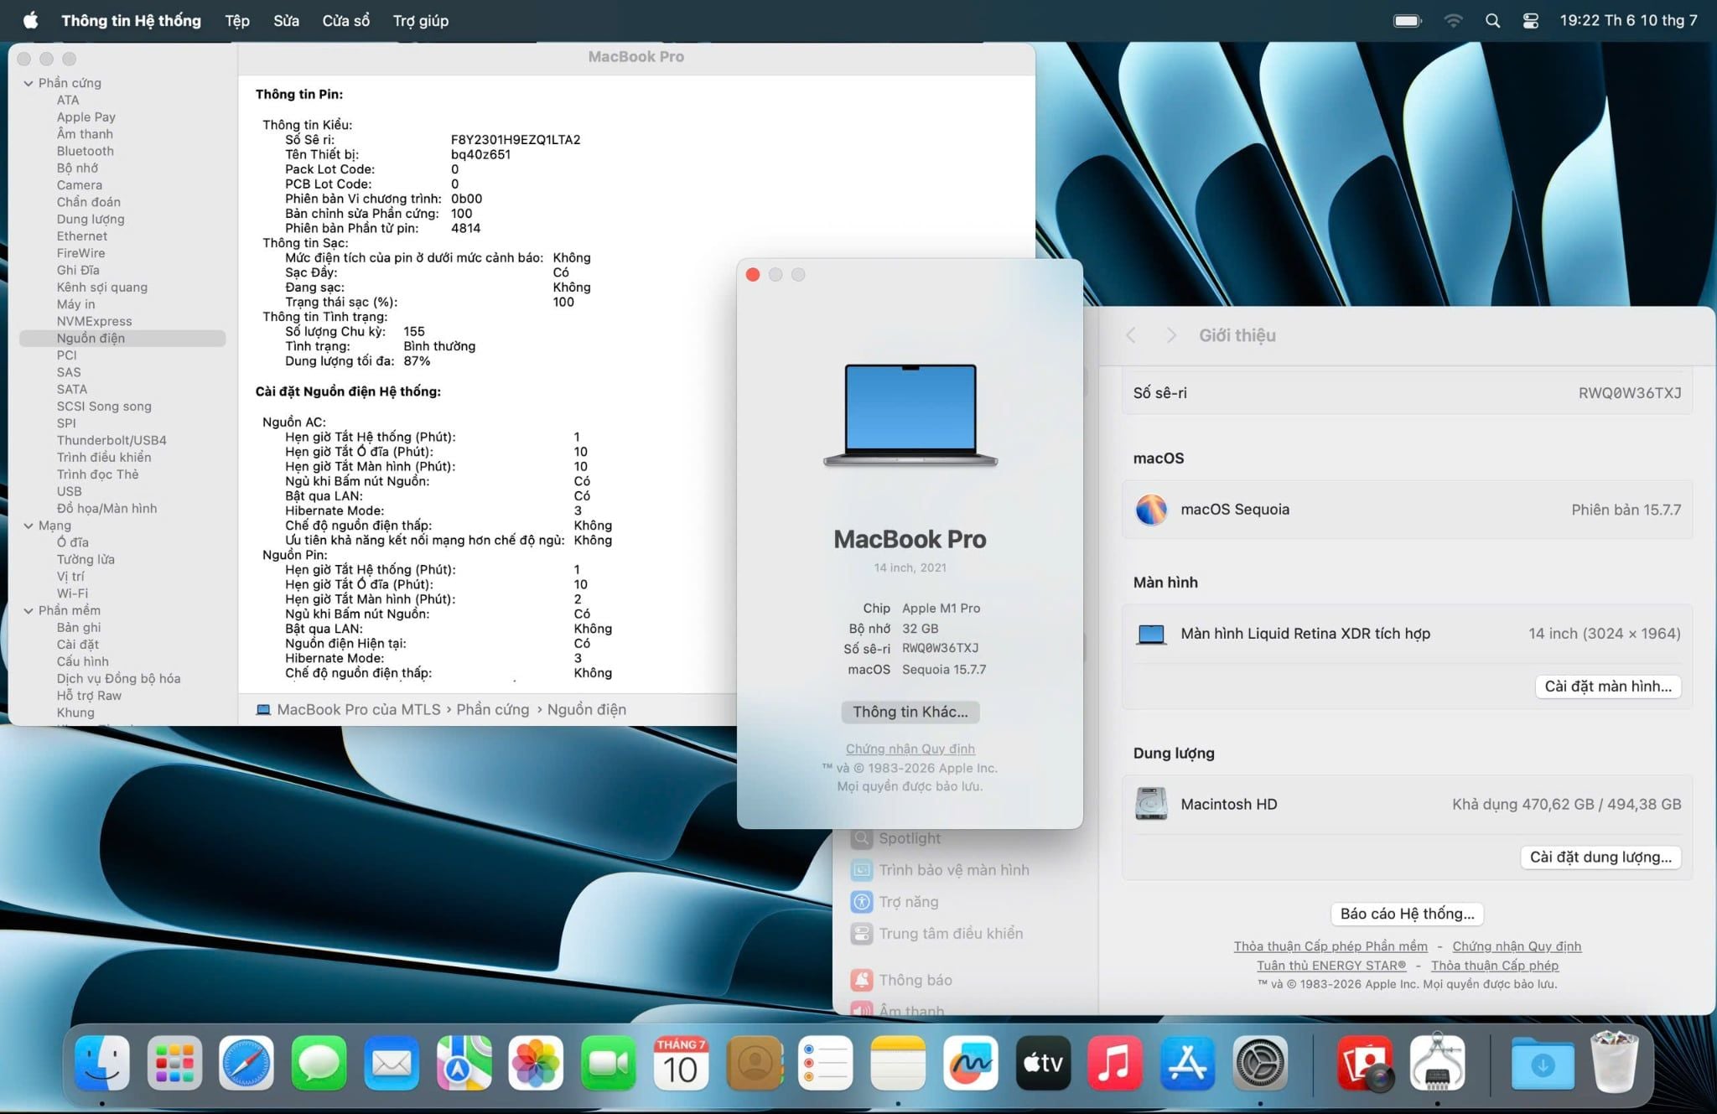Select Đồ họa/Màn hình in the sidebar
The height and width of the screenshot is (1114, 1717).
point(106,508)
